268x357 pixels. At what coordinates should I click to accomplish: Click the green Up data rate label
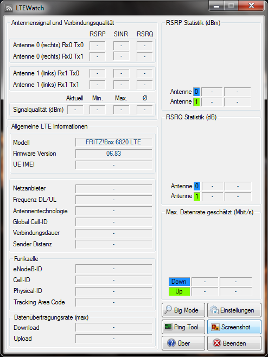click(x=179, y=291)
